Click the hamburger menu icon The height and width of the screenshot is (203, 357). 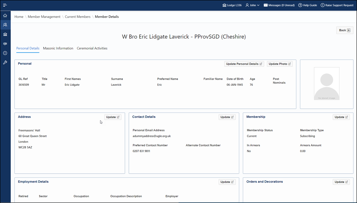(x=5, y=5)
